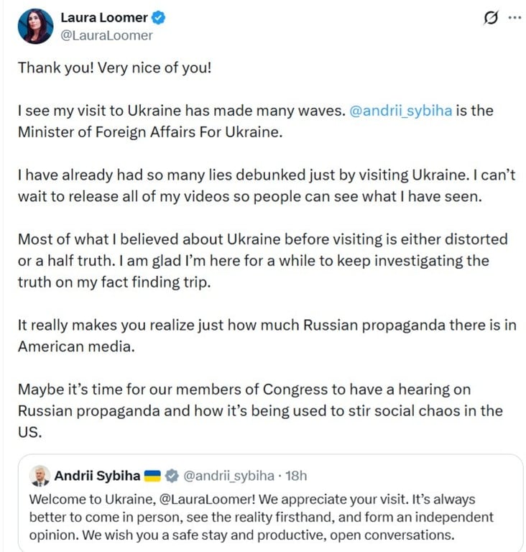Open Laura Loomer's profile avatar
Image resolution: width=526 pixels, height=552 pixels.
tap(35, 27)
